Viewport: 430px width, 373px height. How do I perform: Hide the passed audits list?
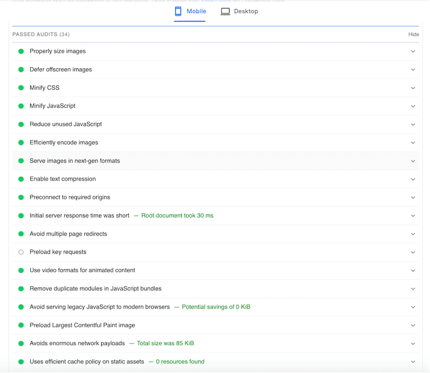coord(413,34)
